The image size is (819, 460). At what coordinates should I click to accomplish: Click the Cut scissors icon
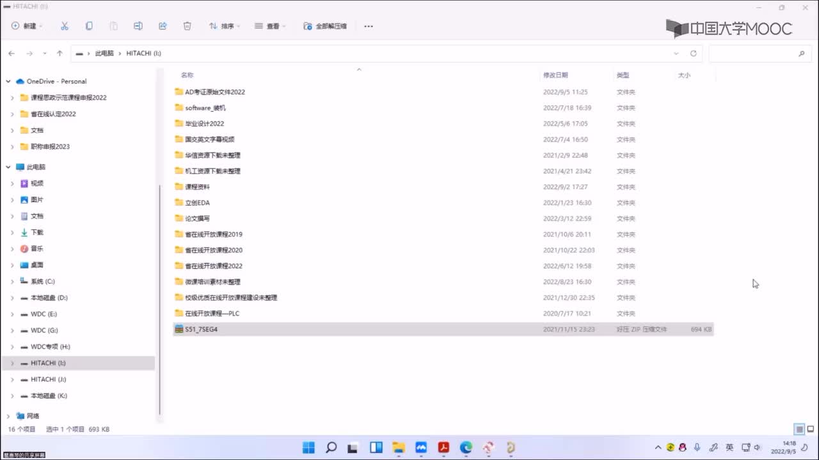click(x=65, y=26)
